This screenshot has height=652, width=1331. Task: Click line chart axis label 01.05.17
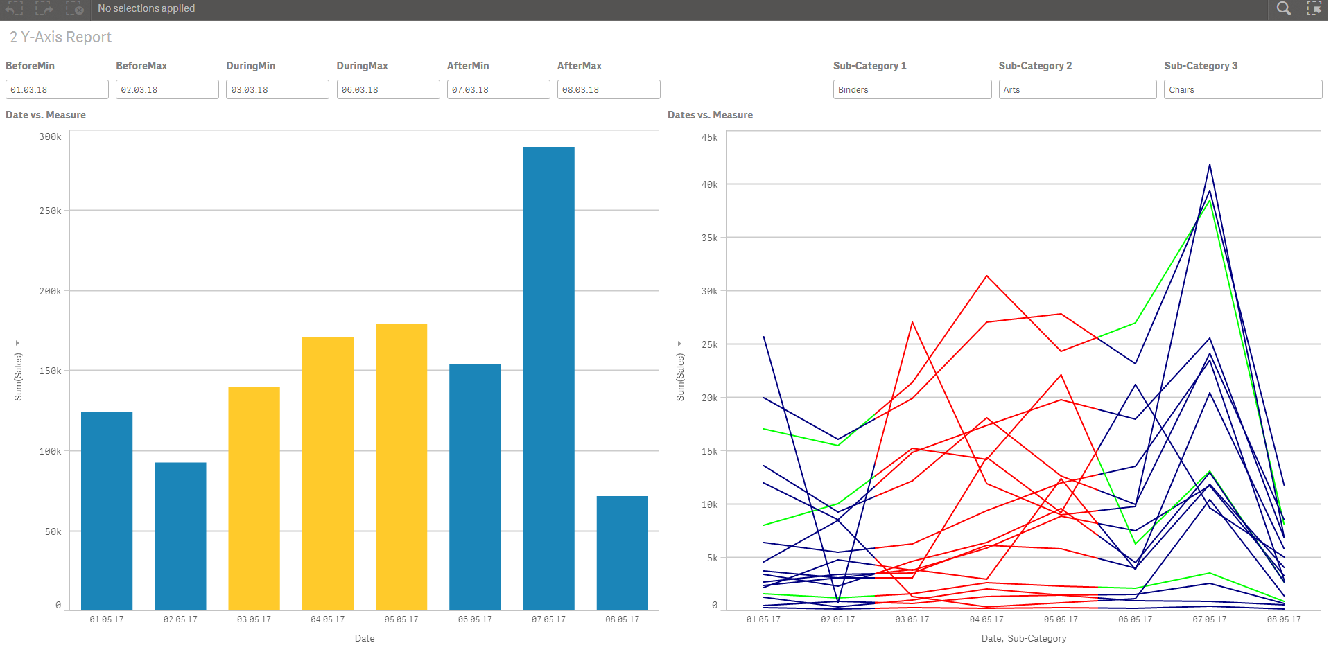pyautogui.click(x=763, y=619)
